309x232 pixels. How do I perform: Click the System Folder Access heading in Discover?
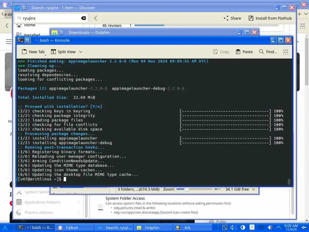pos(125,198)
